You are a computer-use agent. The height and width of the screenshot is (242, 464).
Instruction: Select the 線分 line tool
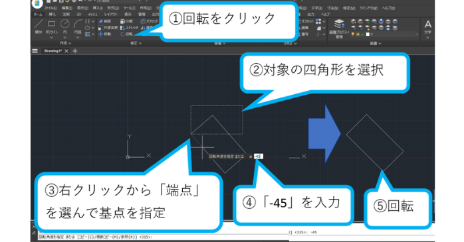point(38,26)
